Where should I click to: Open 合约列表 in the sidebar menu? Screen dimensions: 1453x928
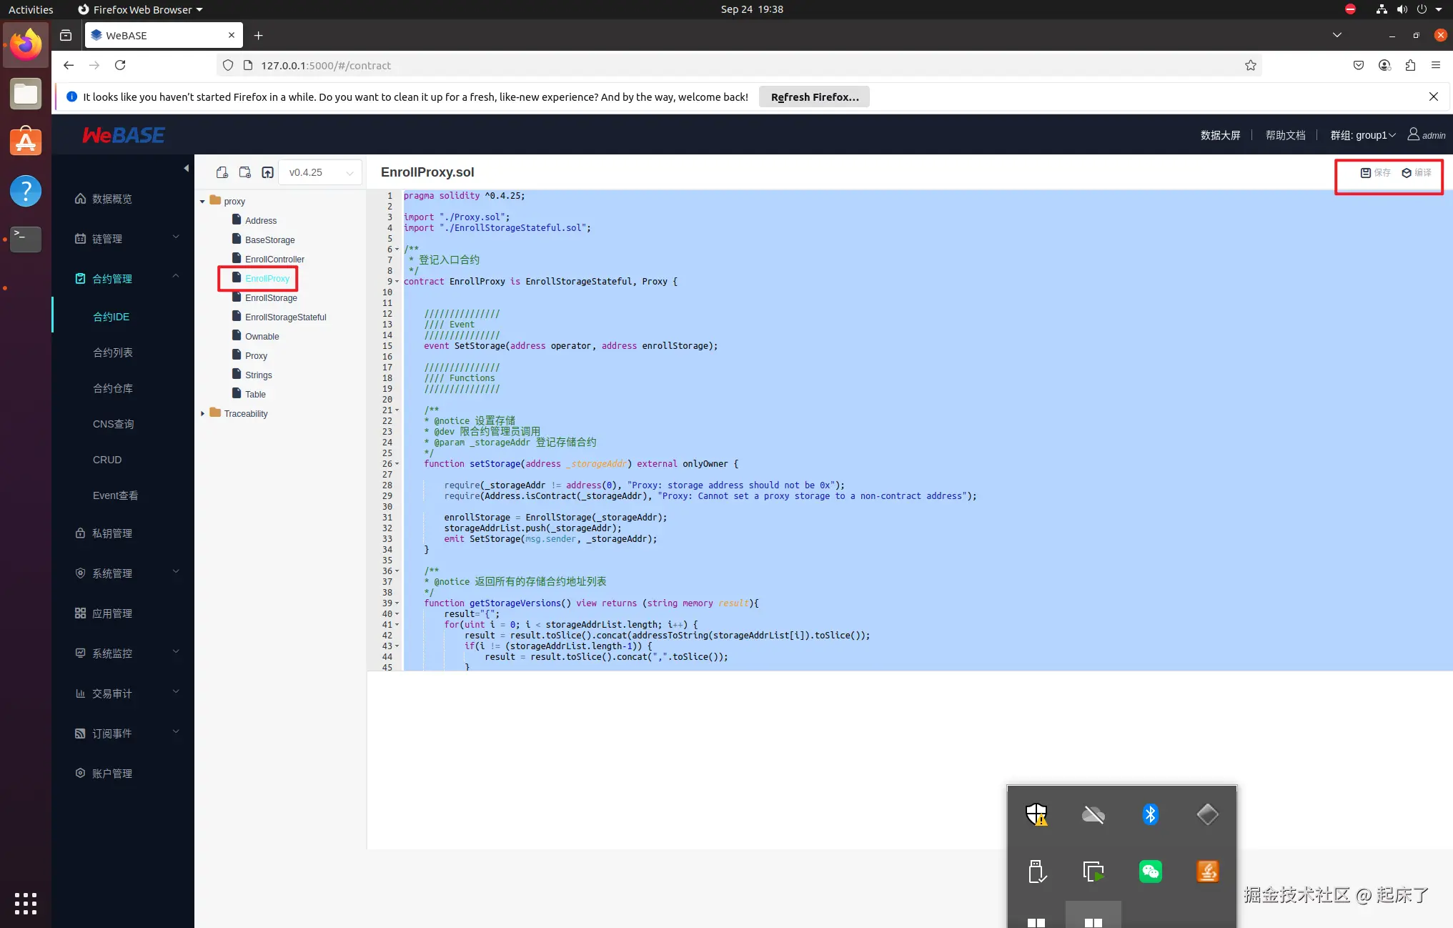point(113,352)
